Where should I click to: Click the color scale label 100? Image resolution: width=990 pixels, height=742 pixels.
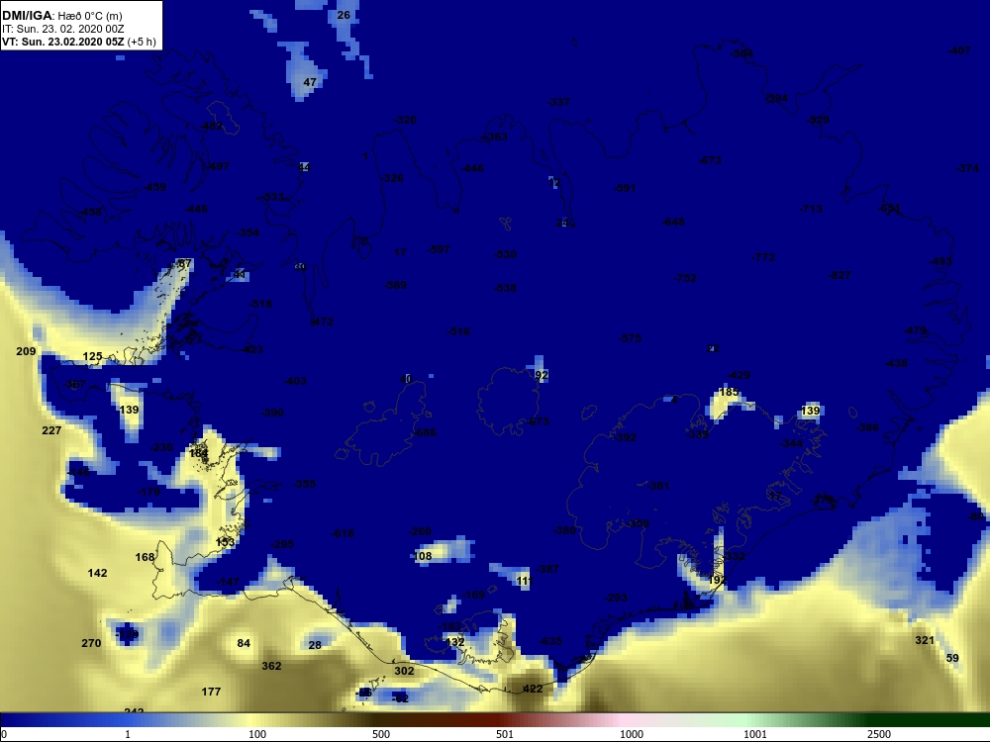pos(257,734)
